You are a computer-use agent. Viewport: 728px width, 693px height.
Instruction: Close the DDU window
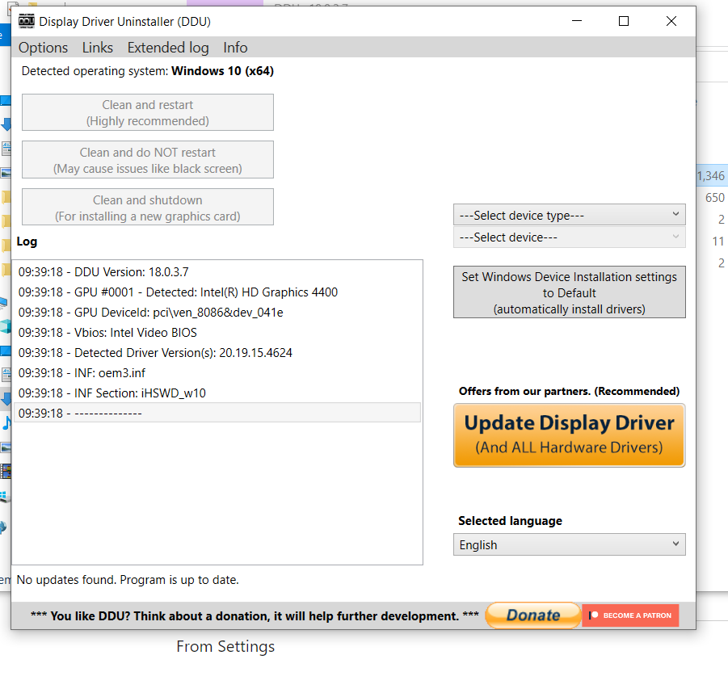click(671, 21)
